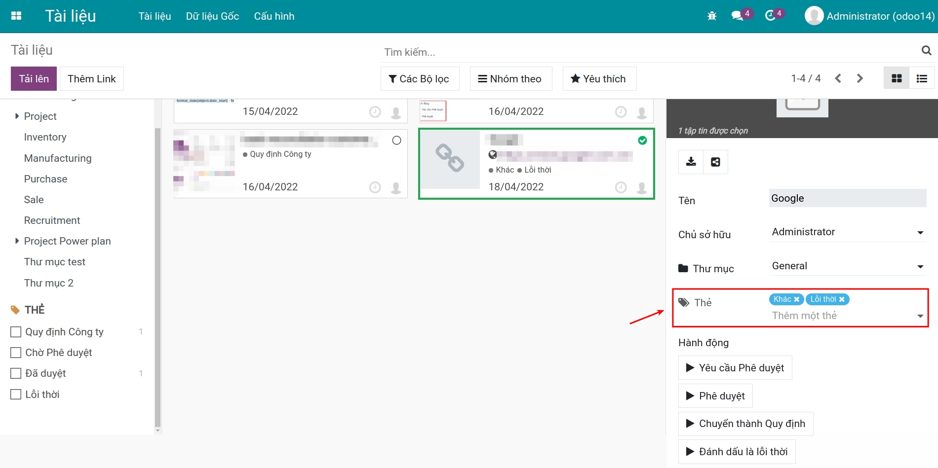Screen dimensions: 938x468
Task: Open the apps grid menu icon
Action: 16,16
